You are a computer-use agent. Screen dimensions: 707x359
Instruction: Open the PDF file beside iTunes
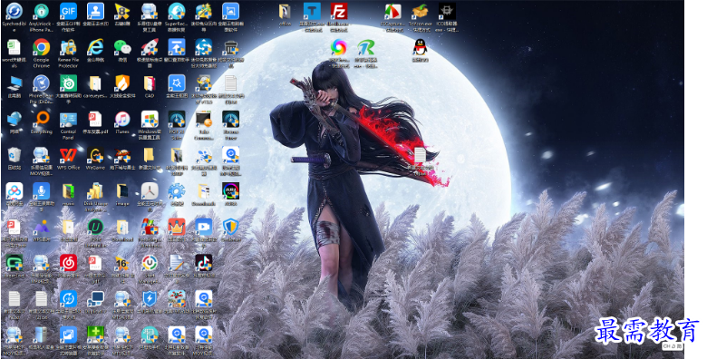[95, 120]
